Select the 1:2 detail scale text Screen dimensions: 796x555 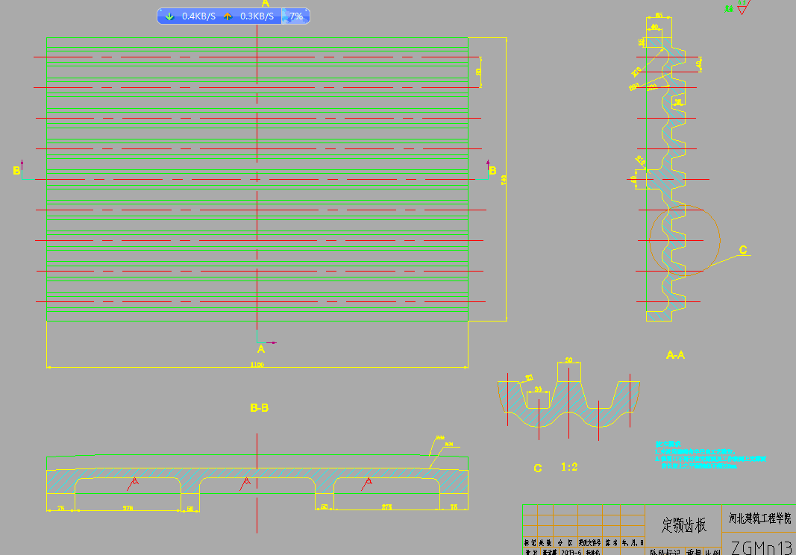coord(569,467)
